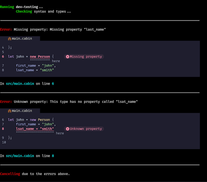Click the underlined "new Person" expression

tap(40, 57)
